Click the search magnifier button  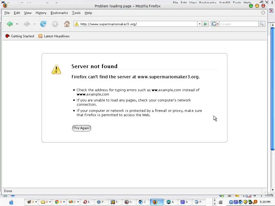click(262, 24)
